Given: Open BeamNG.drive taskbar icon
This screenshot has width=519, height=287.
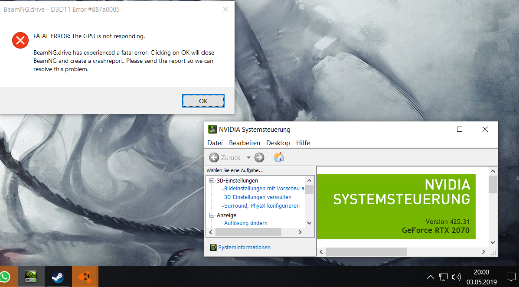Looking at the screenshot, I should [x=85, y=277].
